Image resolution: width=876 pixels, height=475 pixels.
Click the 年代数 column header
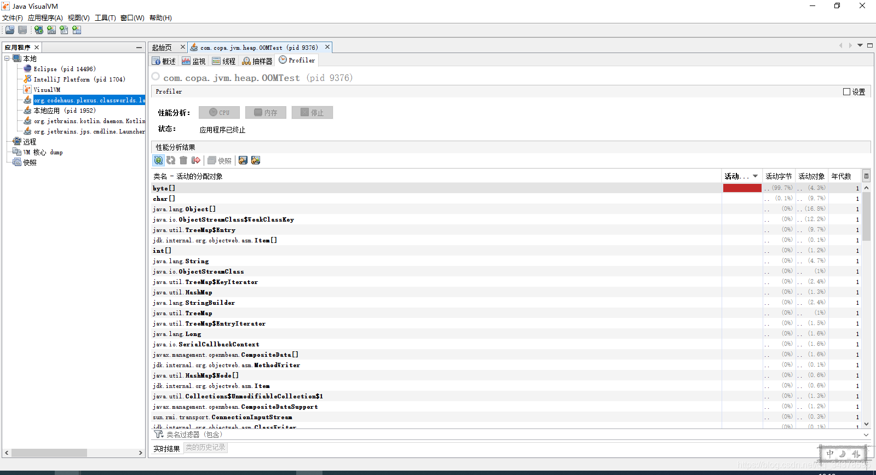[845, 176]
